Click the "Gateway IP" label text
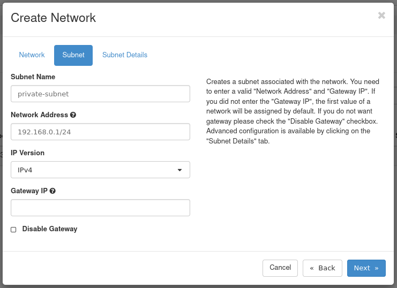Viewport: 397px width, 288px height. click(x=29, y=191)
